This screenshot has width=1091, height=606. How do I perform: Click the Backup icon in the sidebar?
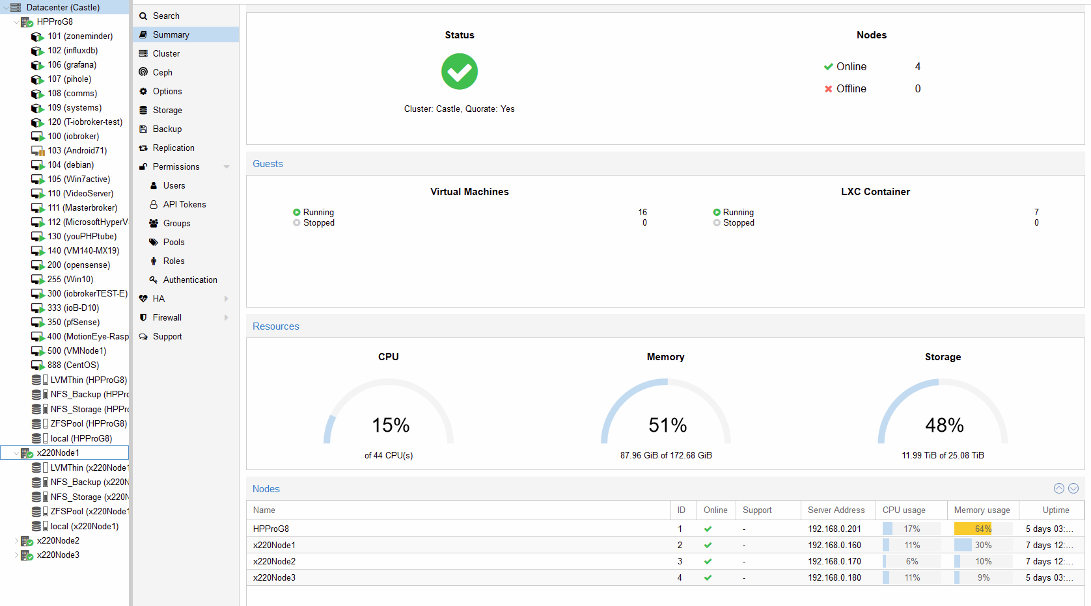point(145,129)
